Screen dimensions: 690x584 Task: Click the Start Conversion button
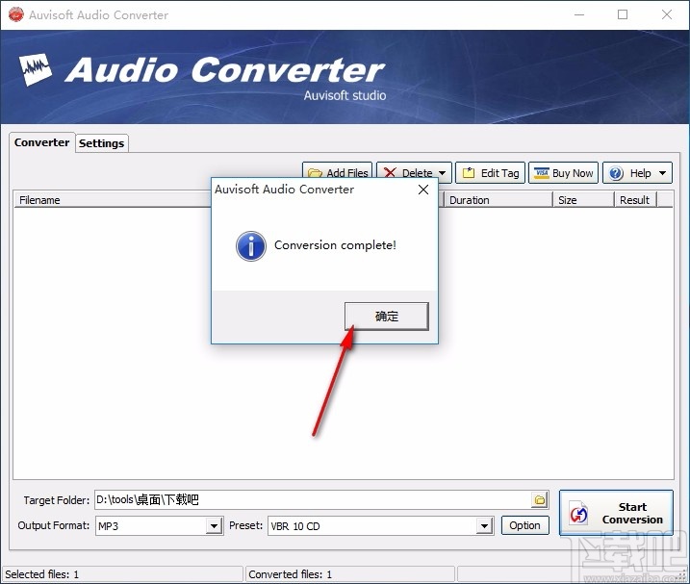point(616,513)
